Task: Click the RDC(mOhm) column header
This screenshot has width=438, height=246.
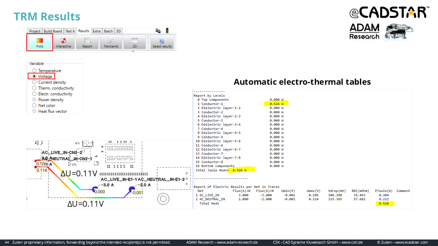Action: [x=360, y=191]
